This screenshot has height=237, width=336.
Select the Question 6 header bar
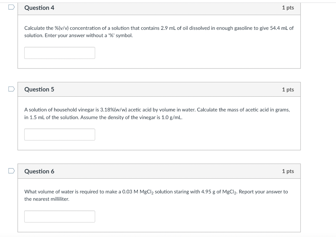click(159, 171)
